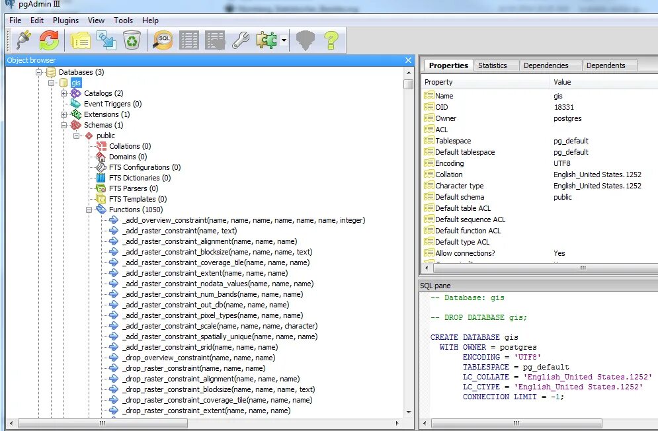Select Event Triggers (0) in tree
The width and height of the screenshot is (658, 431).
112,104
